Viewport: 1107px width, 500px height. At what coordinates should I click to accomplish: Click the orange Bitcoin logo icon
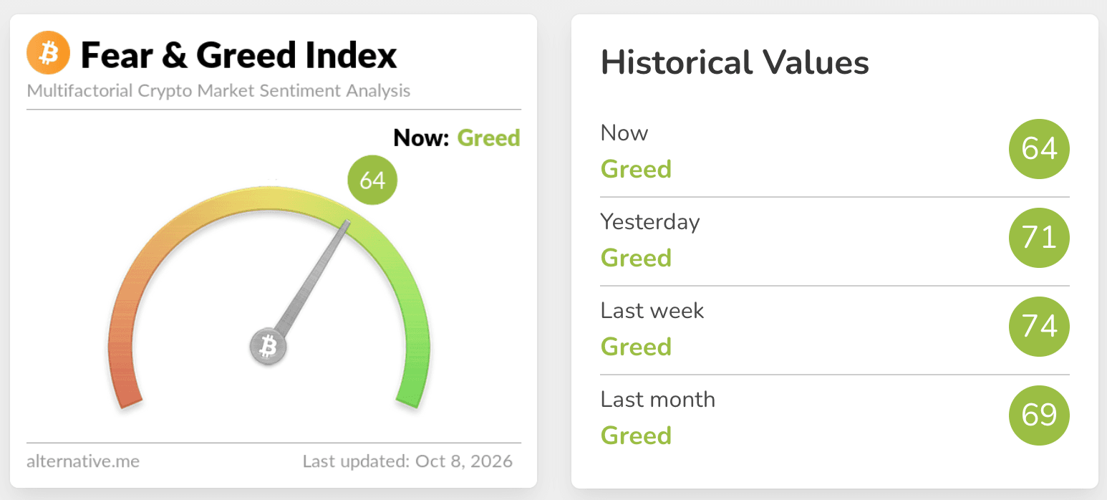point(48,53)
